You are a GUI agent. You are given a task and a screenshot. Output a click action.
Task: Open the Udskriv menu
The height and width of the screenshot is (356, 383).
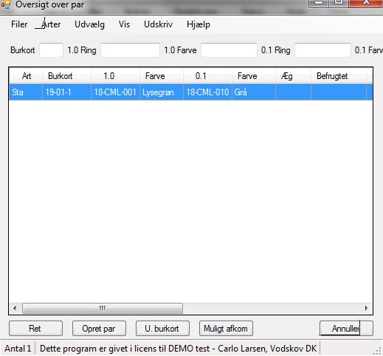[159, 24]
